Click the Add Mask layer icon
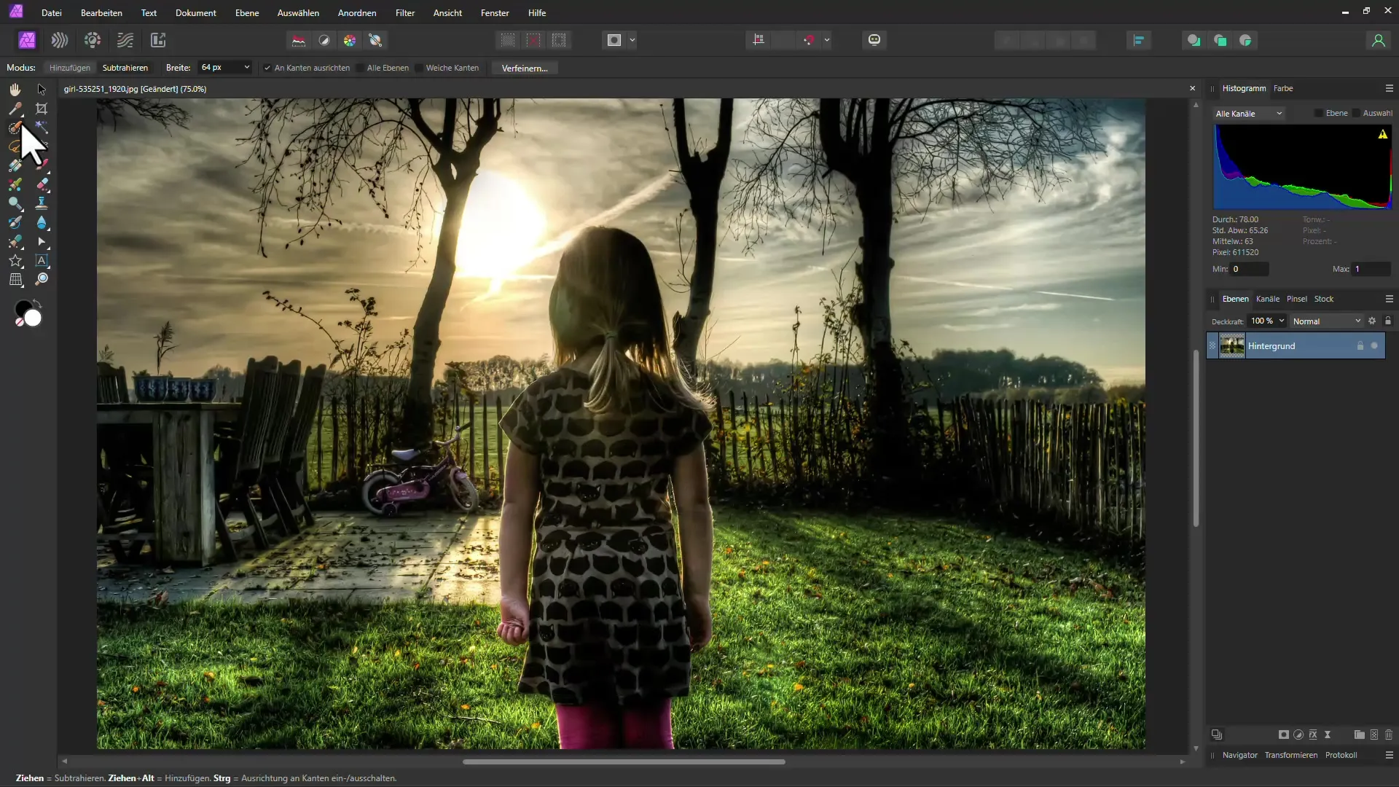This screenshot has height=787, width=1399. pyautogui.click(x=1284, y=735)
